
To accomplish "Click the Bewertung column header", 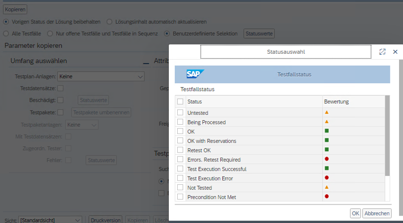I will [x=336, y=102].
